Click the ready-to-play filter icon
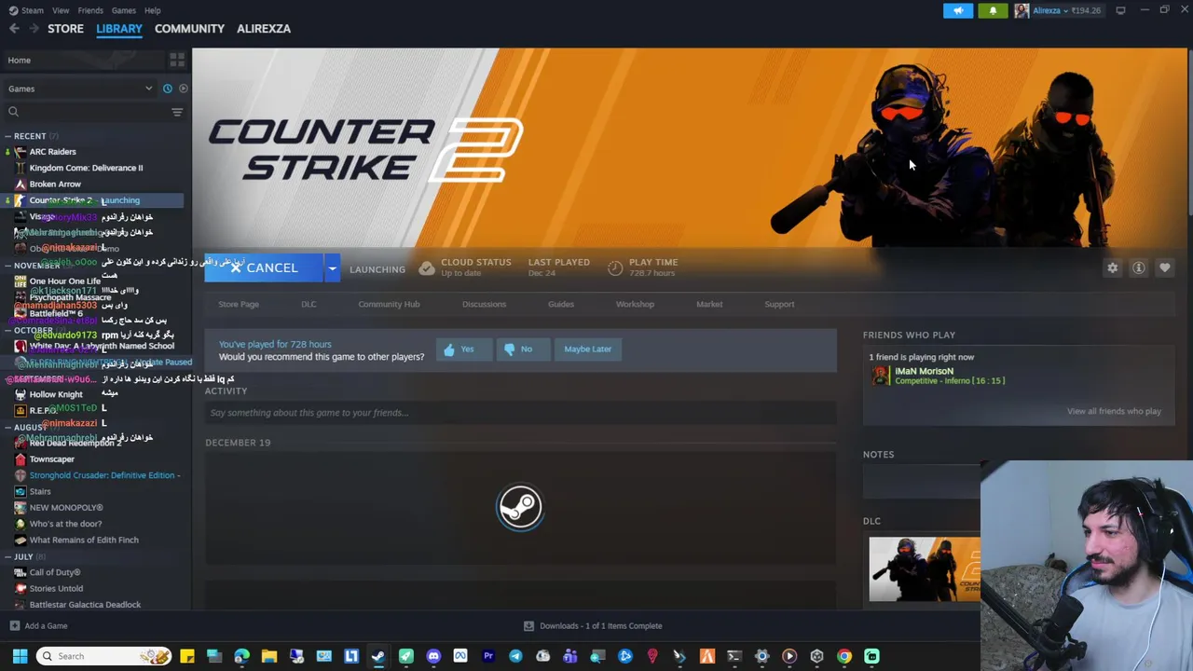Image resolution: width=1193 pixels, height=671 pixels. click(x=183, y=89)
